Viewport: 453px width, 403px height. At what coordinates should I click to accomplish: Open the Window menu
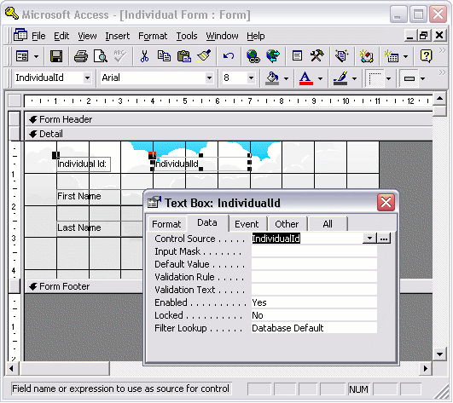click(222, 36)
